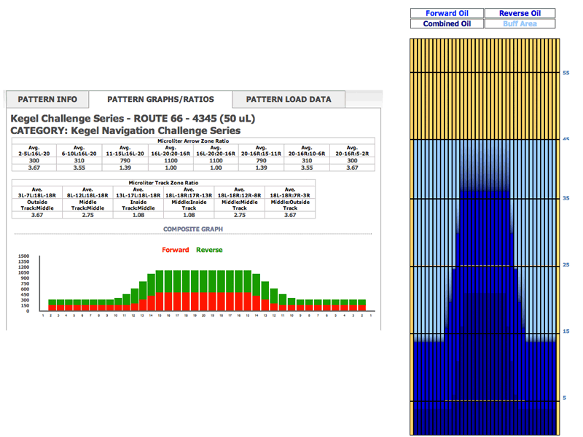Click the 2.75 ratio under 'Middle Track:Middle'
This screenshot has height=437, width=583.
click(x=87, y=215)
